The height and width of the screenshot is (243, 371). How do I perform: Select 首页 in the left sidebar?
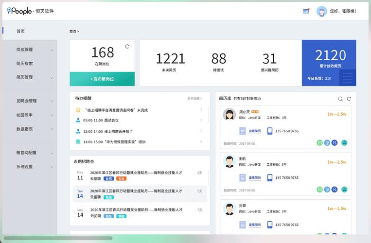20,31
